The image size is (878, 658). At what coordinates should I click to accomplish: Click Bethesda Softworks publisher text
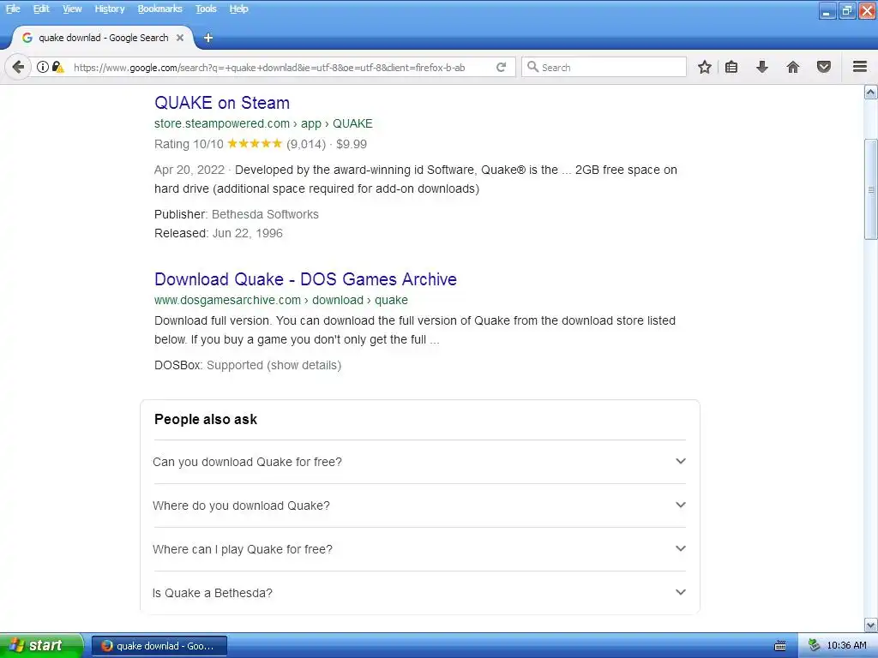tap(265, 214)
